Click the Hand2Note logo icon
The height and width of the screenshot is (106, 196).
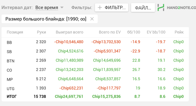(161, 8)
